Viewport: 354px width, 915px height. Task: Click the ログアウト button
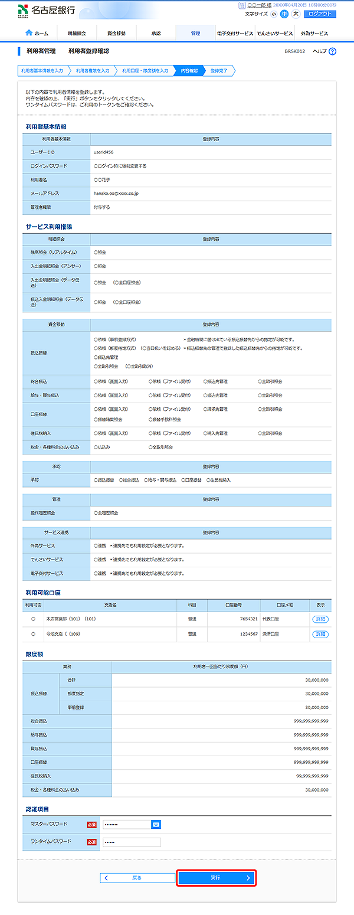(320, 14)
